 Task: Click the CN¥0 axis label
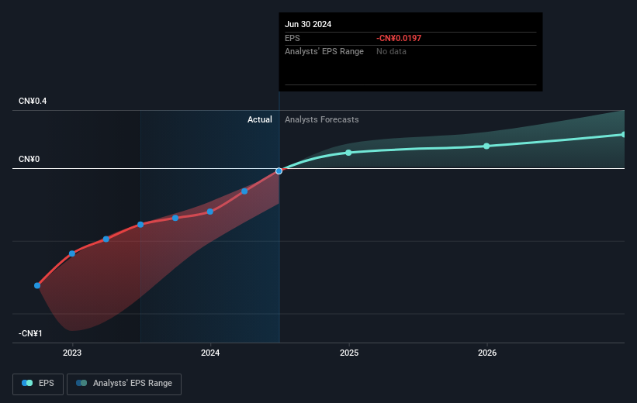pyautogui.click(x=29, y=159)
